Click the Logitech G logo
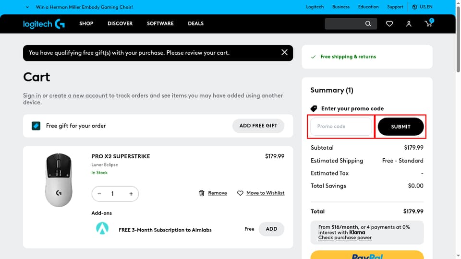 44,24
